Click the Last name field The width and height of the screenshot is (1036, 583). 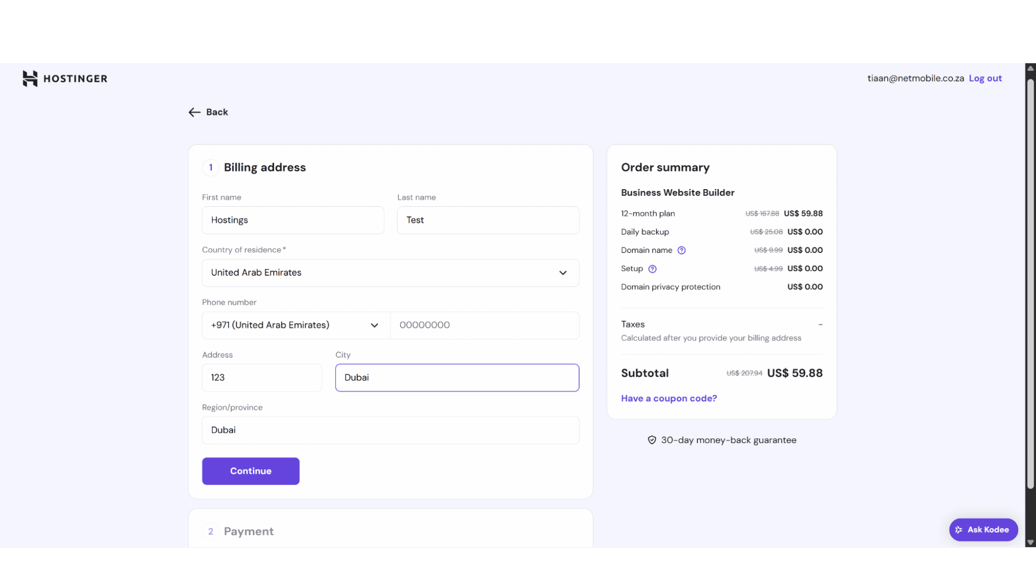pyautogui.click(x=488, y=220)
